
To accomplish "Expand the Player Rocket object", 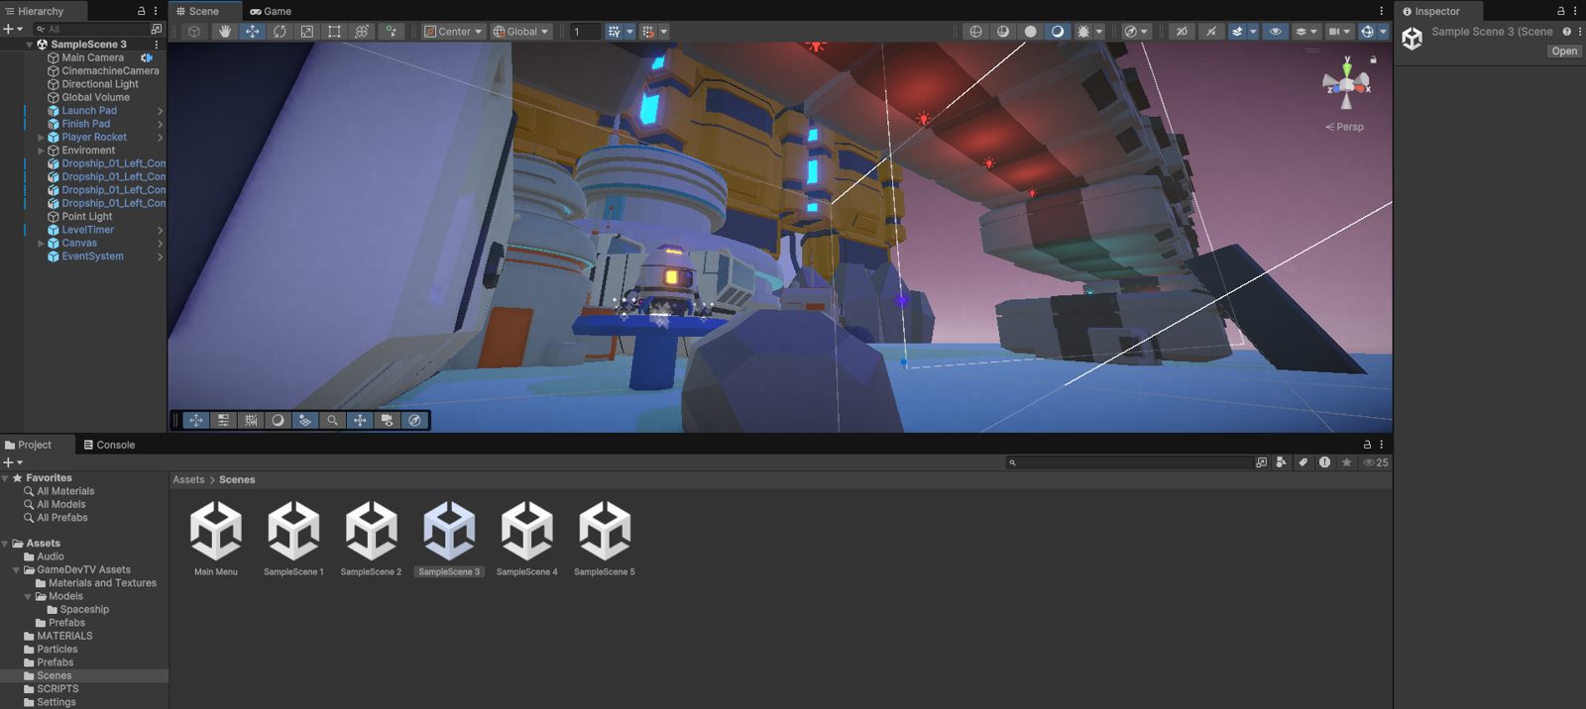I will tap(41, 138).
